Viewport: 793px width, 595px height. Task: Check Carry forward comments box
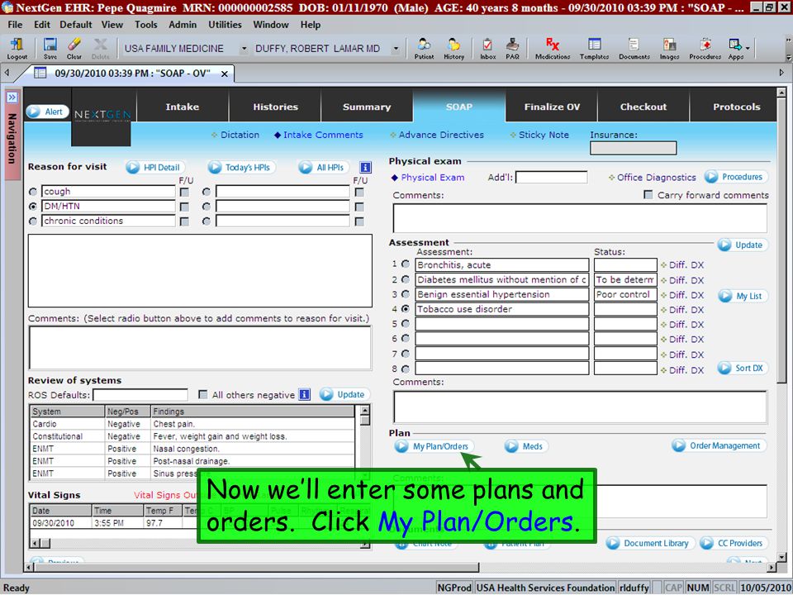coord(648,195)
